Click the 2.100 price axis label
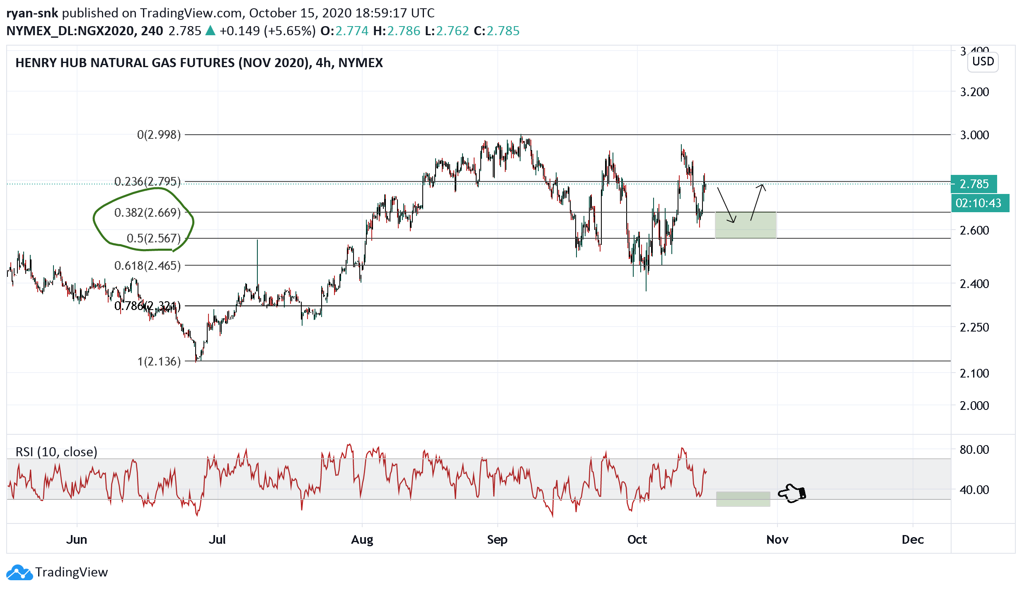 (x=974, y=373)
